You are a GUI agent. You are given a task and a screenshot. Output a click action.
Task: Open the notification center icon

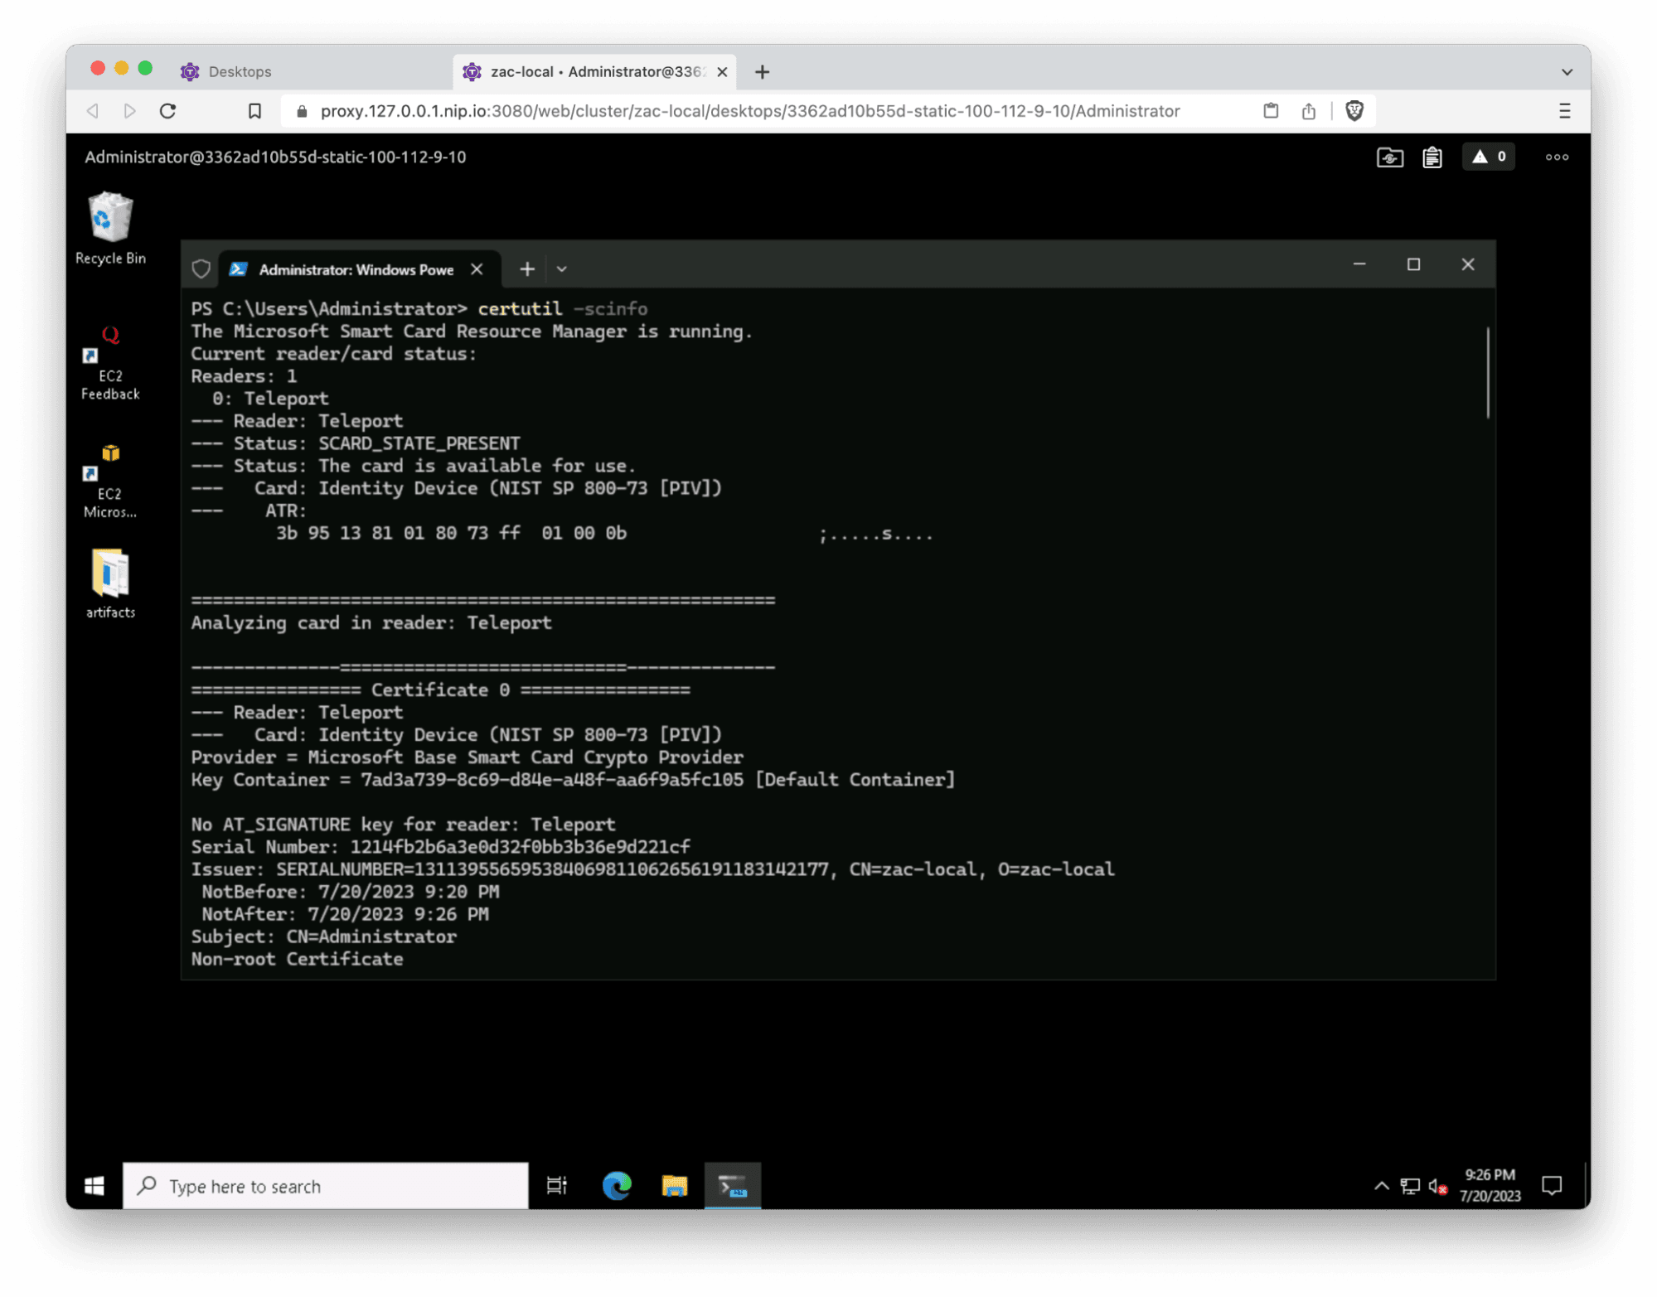point(1552,1186)
